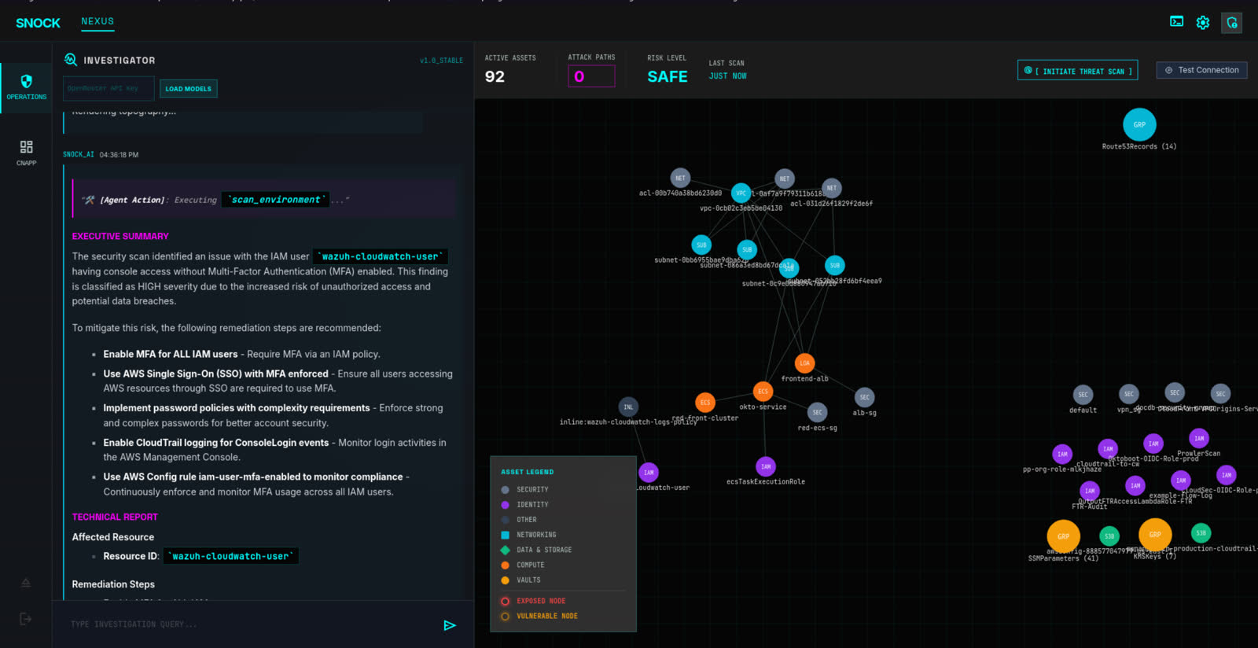Click the v1.0_STABLE version label
Image resolution: width=1258 pixels, height=648 pixels.
[441, 61]
